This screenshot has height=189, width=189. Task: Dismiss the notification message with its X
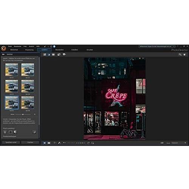(174, 46)
